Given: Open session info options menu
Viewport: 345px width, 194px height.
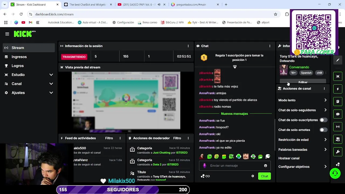Looking at the screenshot, I should click(188, 46).
